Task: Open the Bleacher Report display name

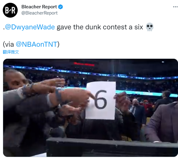Action: (39, 7)
